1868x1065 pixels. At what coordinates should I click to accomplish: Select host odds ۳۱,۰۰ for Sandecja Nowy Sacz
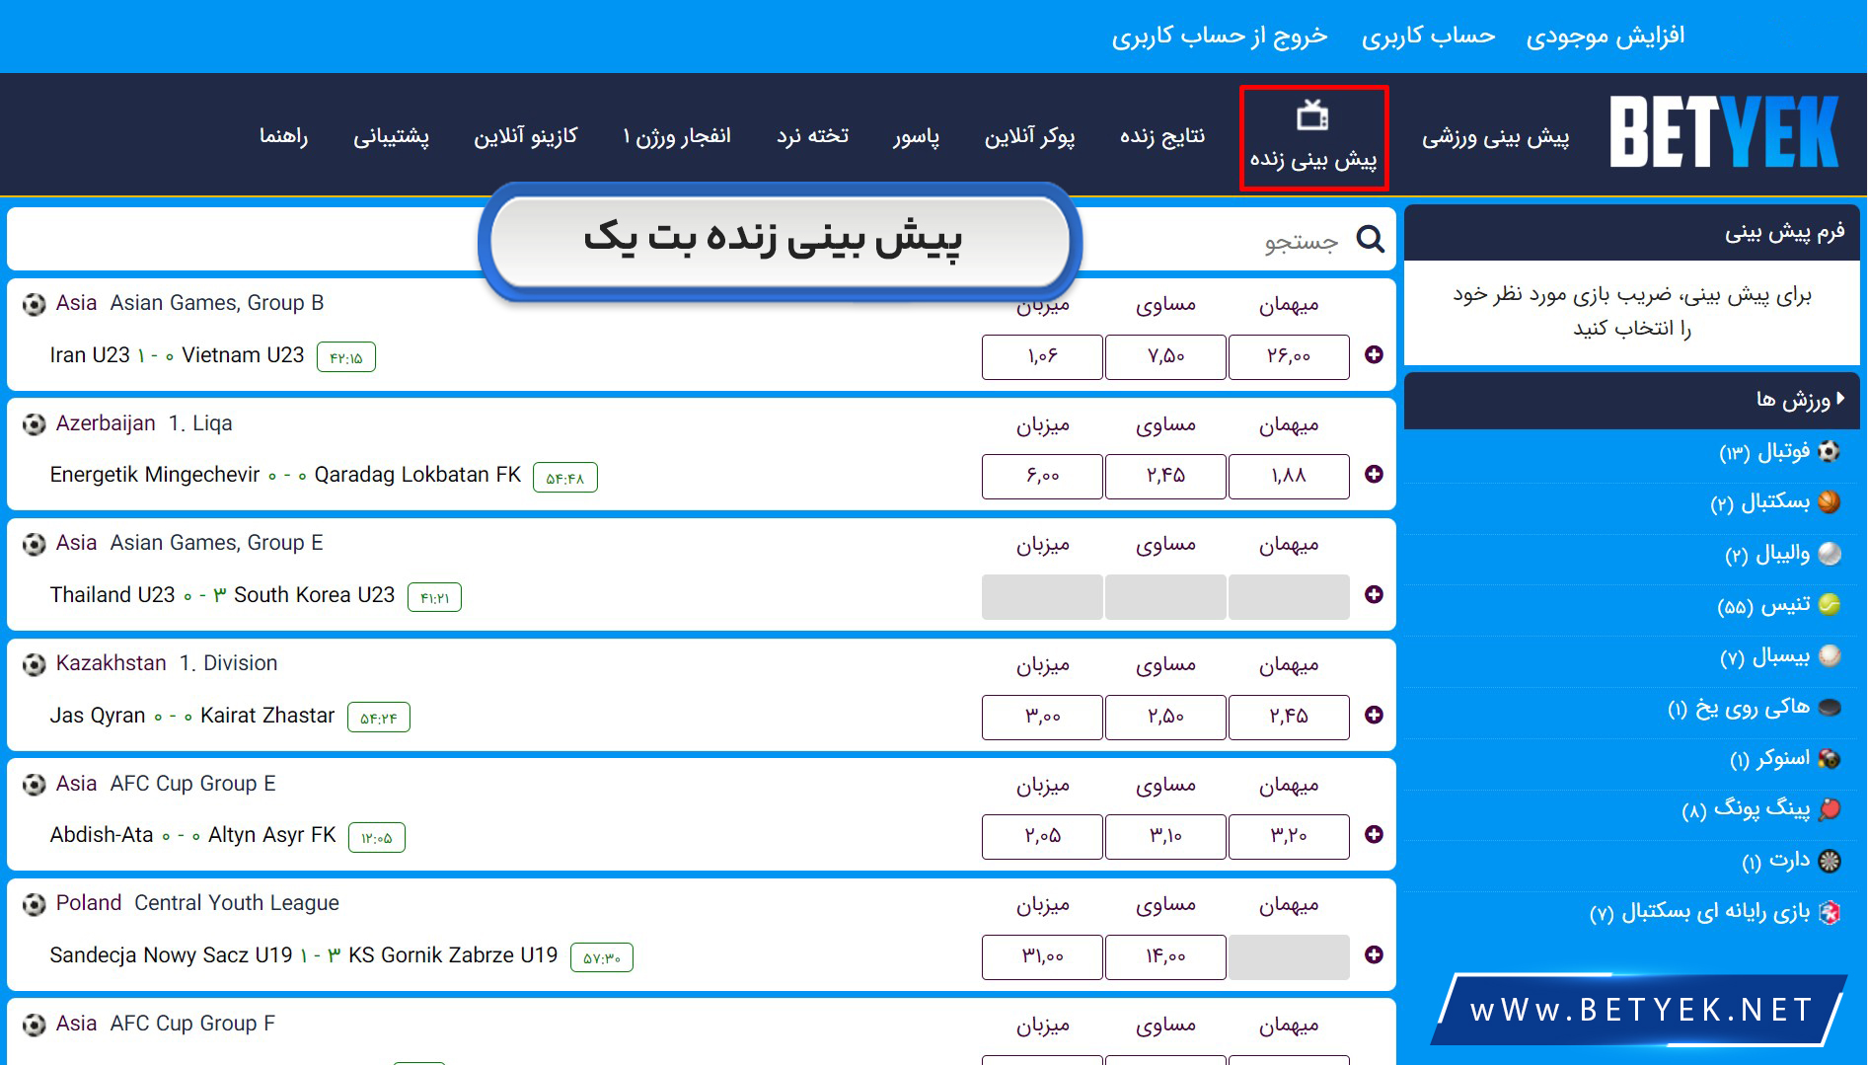1042,956
